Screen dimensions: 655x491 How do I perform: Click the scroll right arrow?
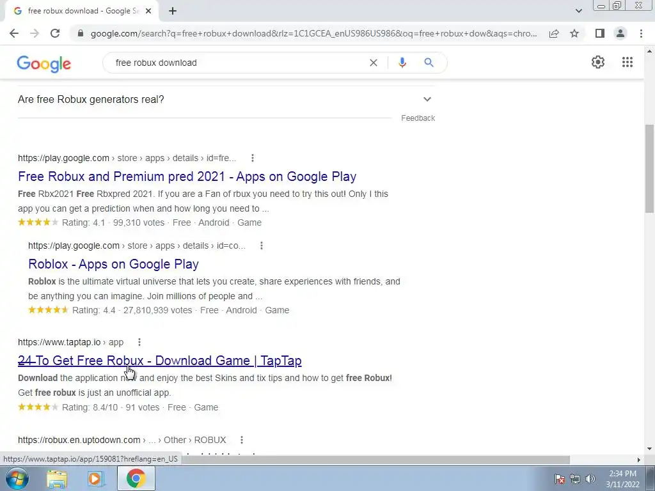[638, 460]
